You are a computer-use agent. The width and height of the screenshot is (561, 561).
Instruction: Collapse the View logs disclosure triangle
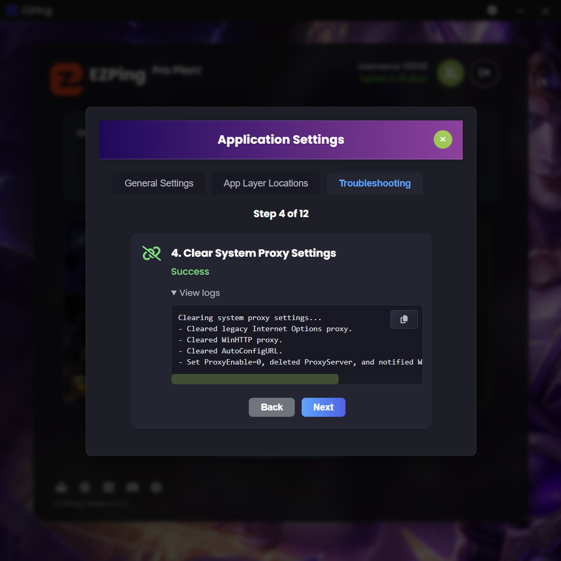pyautogui.click(x=174, y=293)
